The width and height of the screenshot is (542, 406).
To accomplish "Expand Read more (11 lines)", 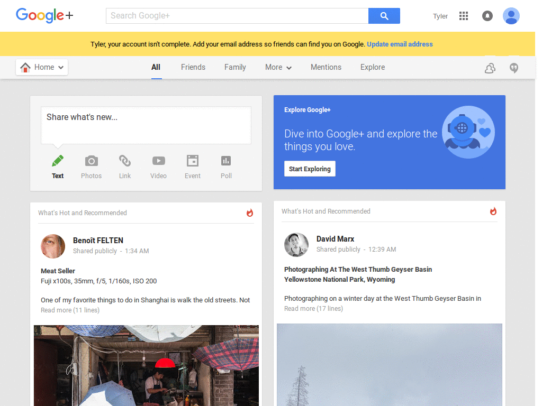I will point(70,310).
